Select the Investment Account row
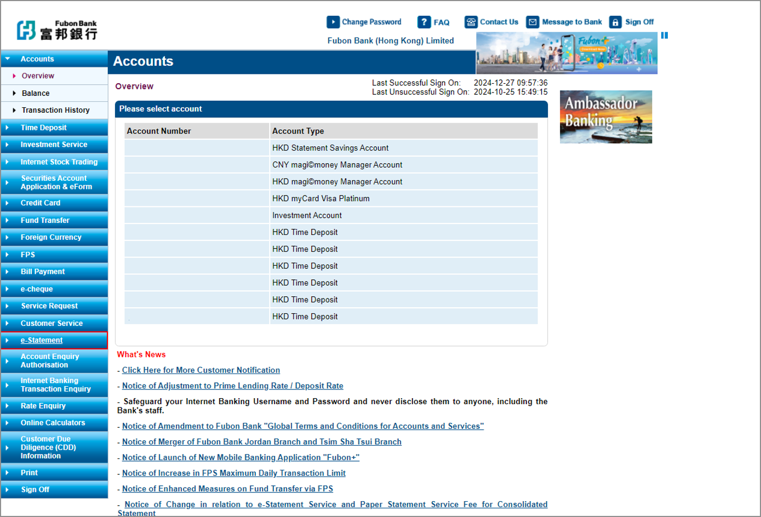The image size is (761, 517). pyautogui.click(x=331, y=215)
